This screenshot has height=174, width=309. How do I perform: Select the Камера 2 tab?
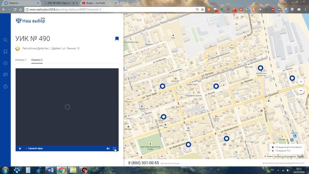pyautogui.click(x=37, y=60)
